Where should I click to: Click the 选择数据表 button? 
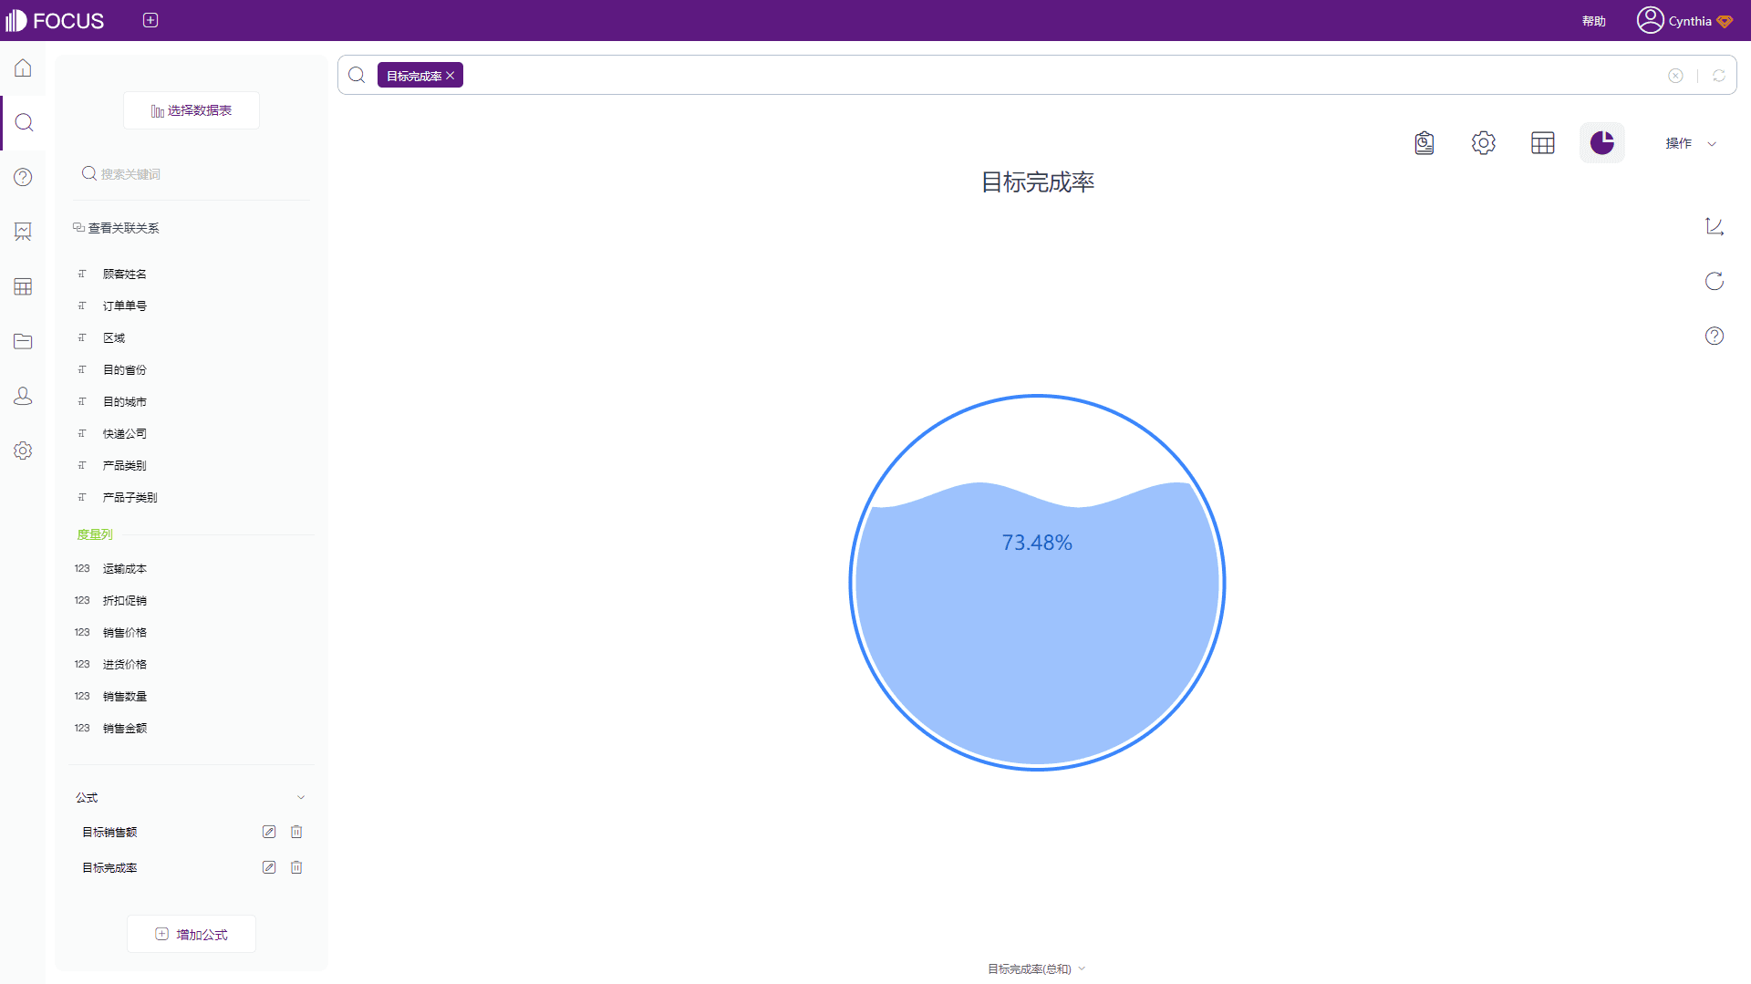pyautogui.click(x=192, y=110)
